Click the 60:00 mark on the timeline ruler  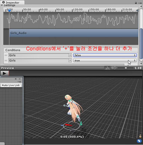click(x=44, y=9)
